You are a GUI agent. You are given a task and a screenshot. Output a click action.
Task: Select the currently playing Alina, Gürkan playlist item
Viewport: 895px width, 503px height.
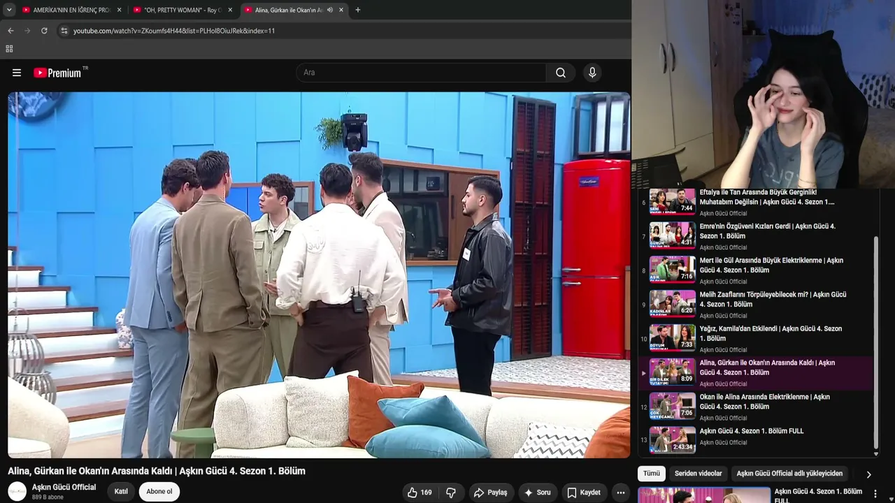pyautogui.click(x=755, y=372)
